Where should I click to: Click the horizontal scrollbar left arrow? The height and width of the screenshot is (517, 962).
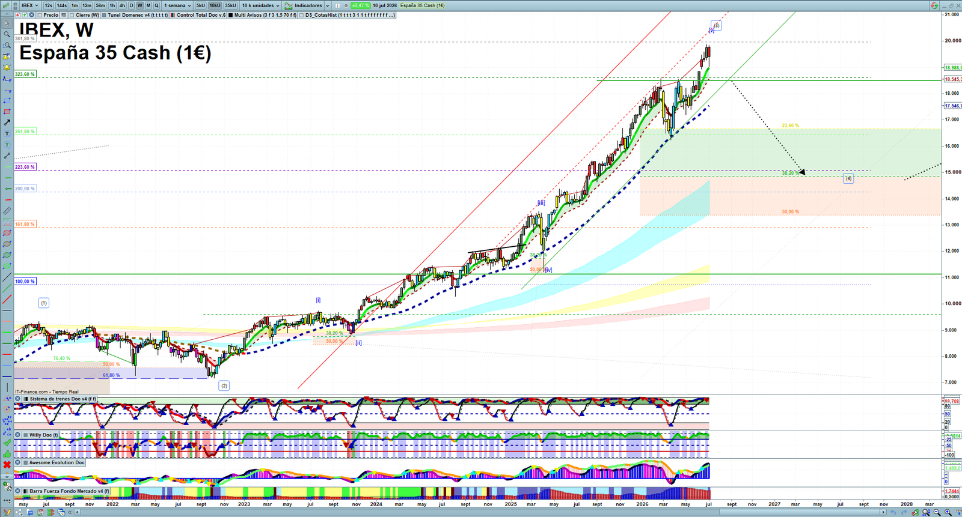point(77,512)
